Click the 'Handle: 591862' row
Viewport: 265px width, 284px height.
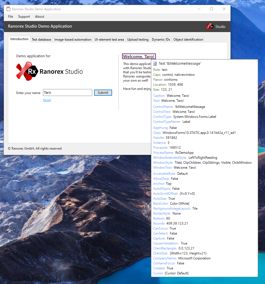pyautogui.click(x=165, y=138)
